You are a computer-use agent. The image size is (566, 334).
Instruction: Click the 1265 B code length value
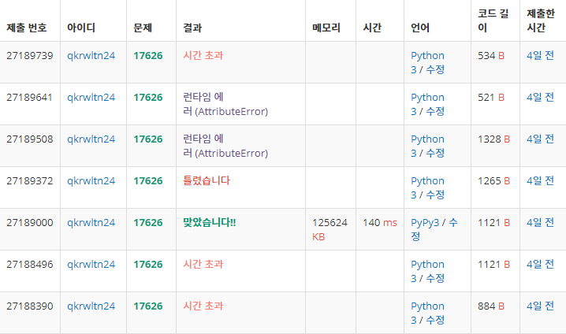click(x=493, y=181)
